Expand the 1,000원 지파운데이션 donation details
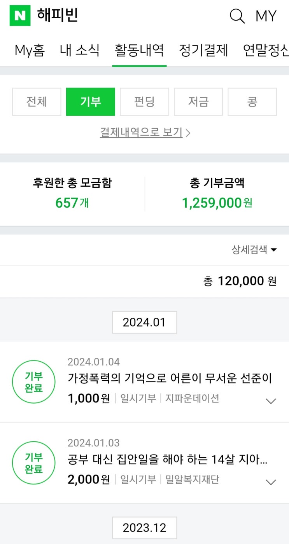 pos(270,401)
